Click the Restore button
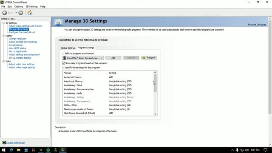272x153 pixels. 149,58
